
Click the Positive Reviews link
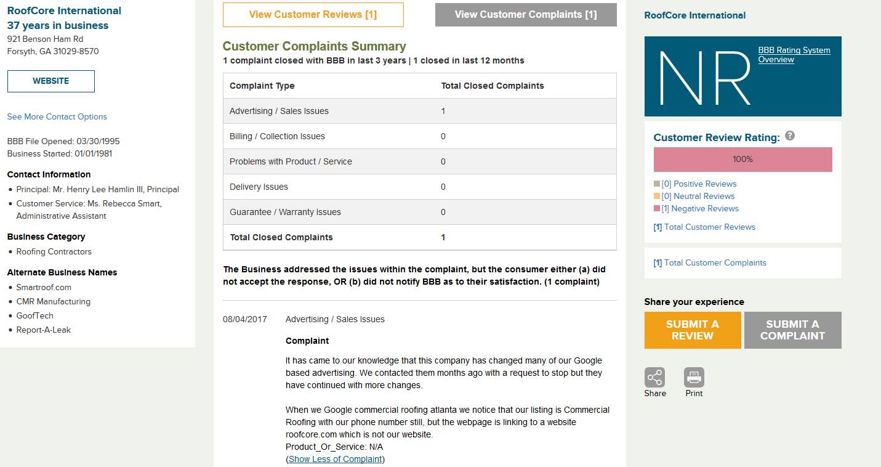pyautogui.click(x=699, y=184)
